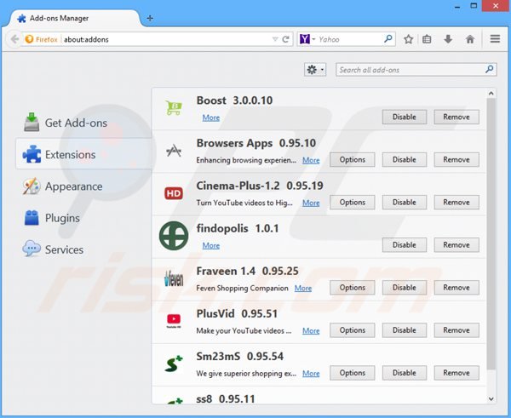
Task: Select the Add-ons Manager tab
Action: (74, 18)
